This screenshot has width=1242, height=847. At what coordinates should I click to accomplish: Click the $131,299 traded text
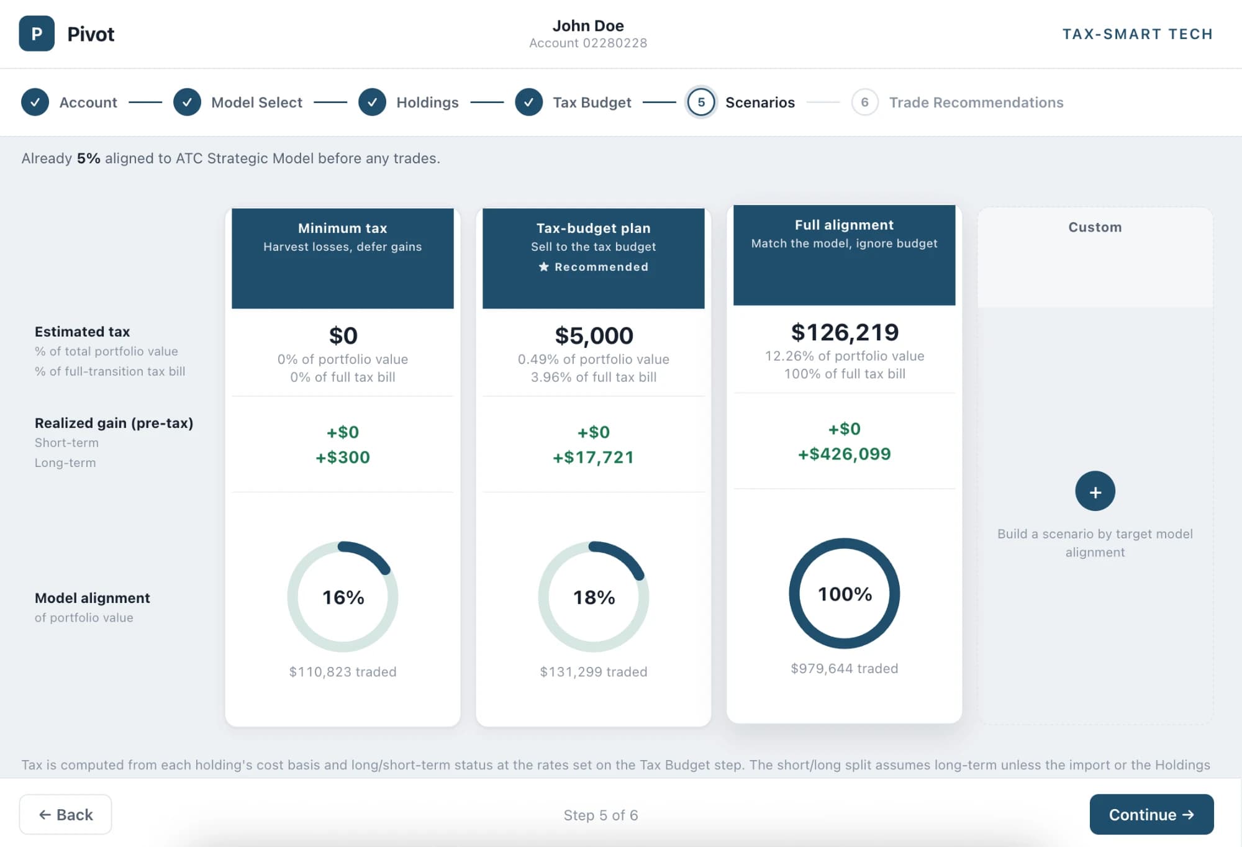click(x=594, y=672)
